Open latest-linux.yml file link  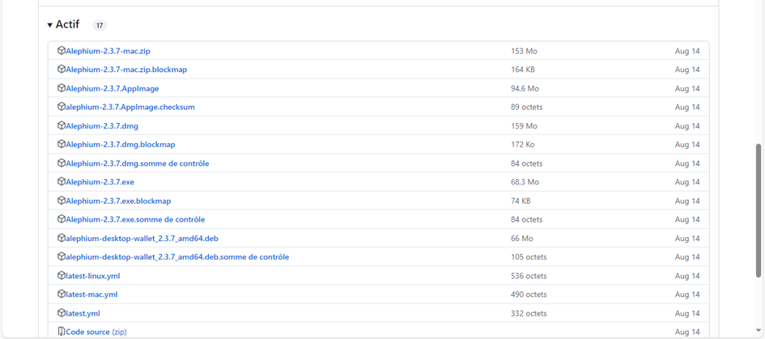93,276
